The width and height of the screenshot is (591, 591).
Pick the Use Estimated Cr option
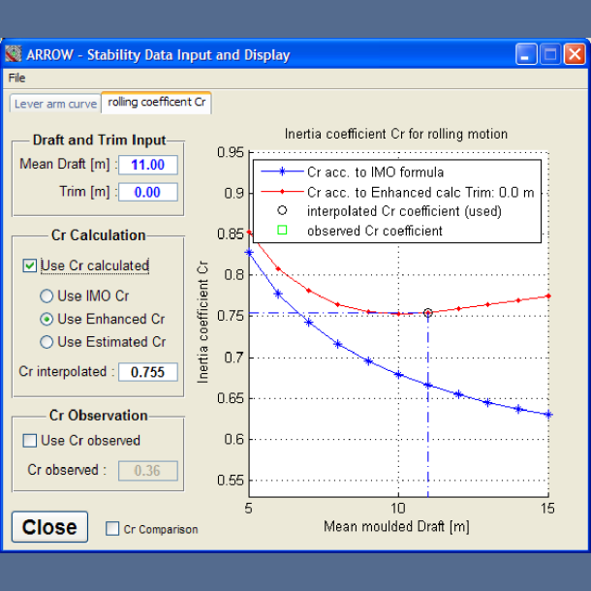[x=46, y=342]
